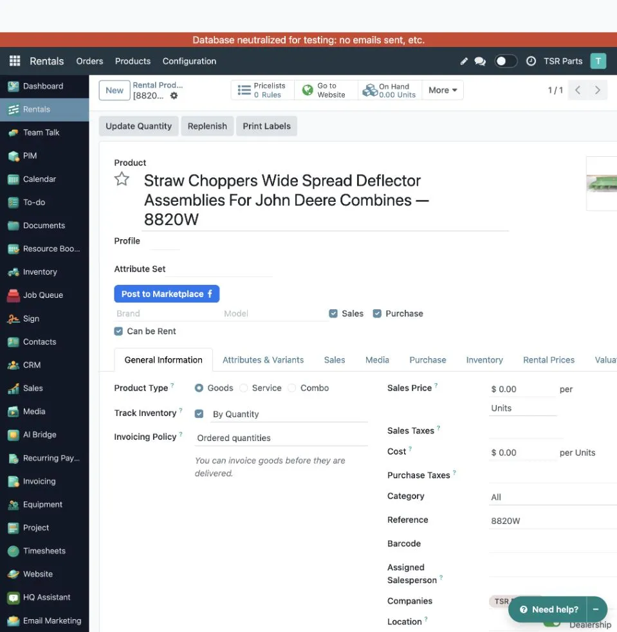The width and height of the screenshot is (617, 632).
Task: Open the conversations chat bubble icon
Action: [x=480, y=61]
